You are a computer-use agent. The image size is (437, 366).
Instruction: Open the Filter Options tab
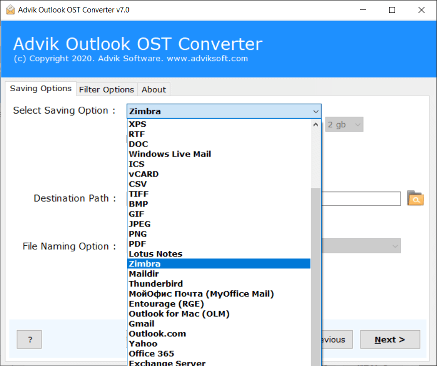point(106,90)
